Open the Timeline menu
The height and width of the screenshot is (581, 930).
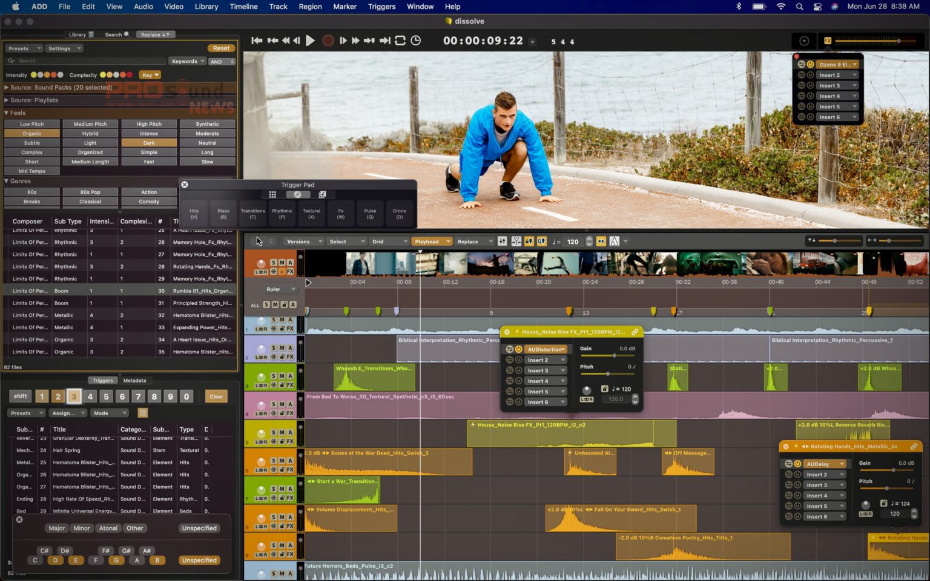point(243,7)
